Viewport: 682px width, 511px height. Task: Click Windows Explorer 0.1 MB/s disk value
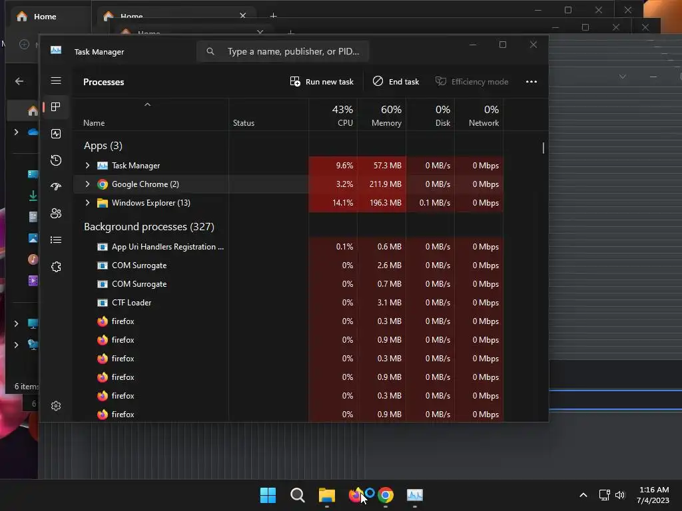[x=434, y=203]
